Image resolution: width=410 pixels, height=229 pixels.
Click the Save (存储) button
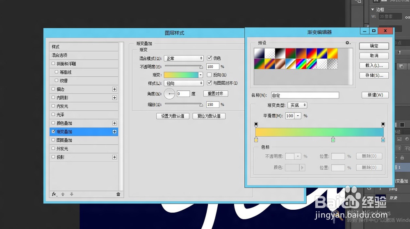point(374,76)
